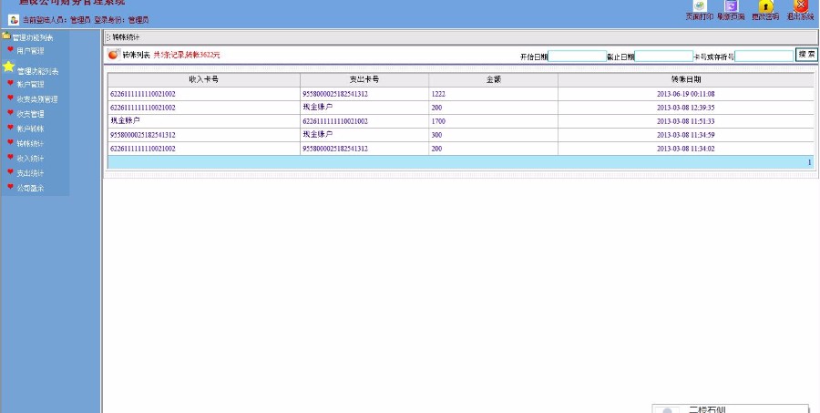Click the user avatar icon beside 当前登录人员
820x413 pixels.
pyautogui.click(x=14, y=20)
